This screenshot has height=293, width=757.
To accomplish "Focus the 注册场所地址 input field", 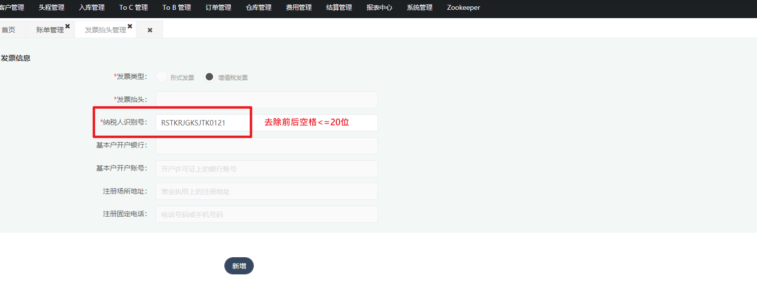I will click(267, 191).
